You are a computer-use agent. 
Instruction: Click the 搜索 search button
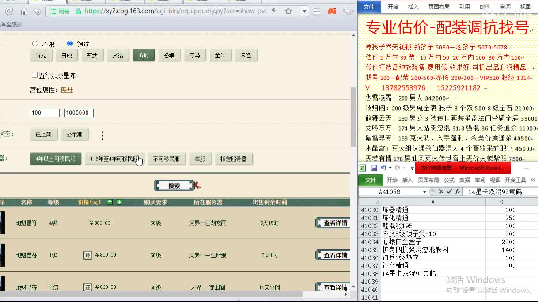(x=175, y=186)
